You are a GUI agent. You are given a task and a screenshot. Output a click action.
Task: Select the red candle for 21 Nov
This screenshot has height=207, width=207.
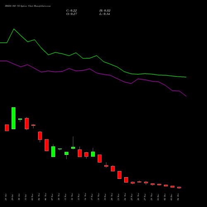point(120,175)
